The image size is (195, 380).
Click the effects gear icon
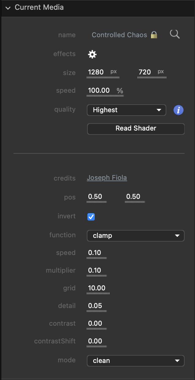[92, 54]
